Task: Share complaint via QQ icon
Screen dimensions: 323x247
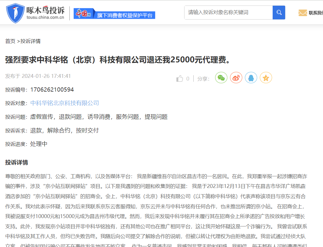Action: [251, 78]
